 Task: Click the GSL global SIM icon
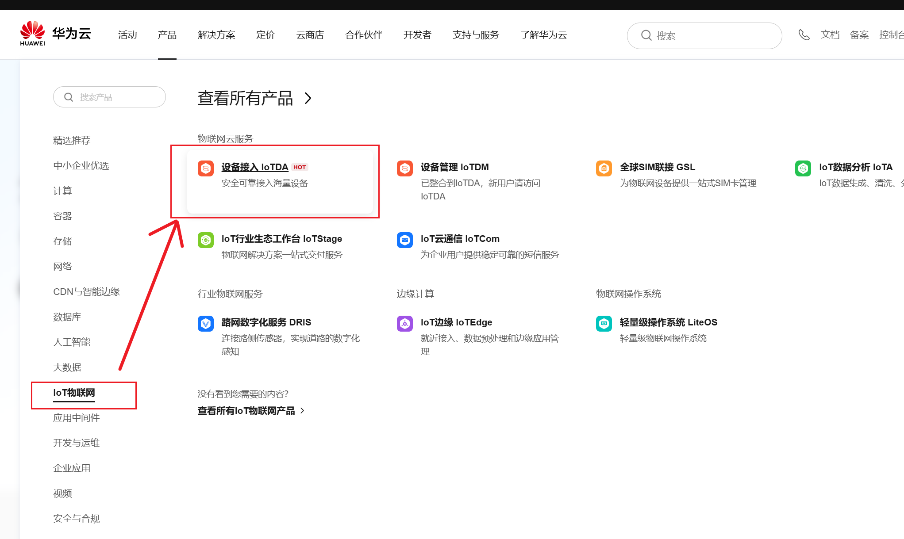604,168
